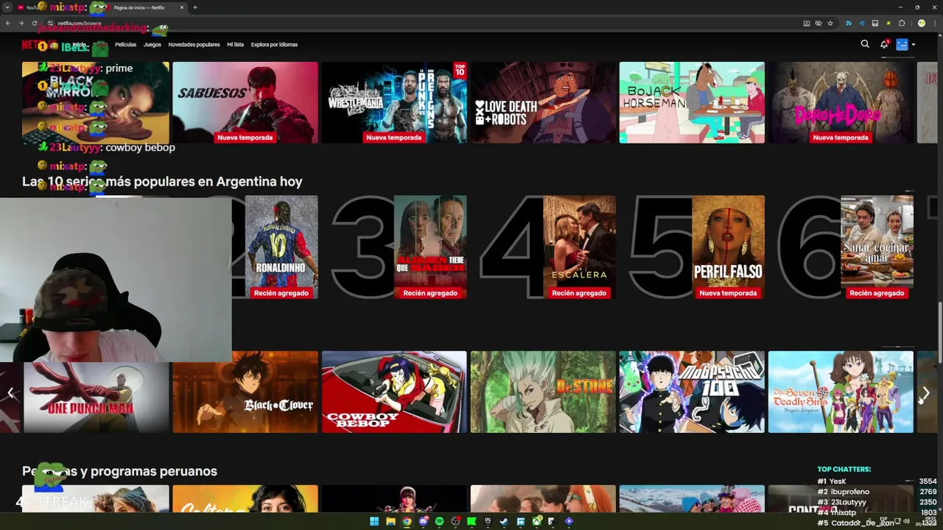Open Kick green icon in taskbar
Viewport: 943px width, 530px height.
471,521
